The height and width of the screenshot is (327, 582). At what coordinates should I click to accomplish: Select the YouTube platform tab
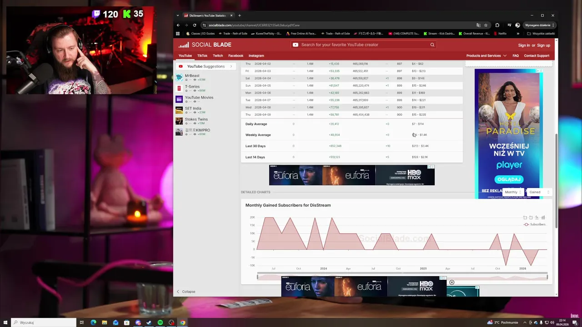[185, 55]
